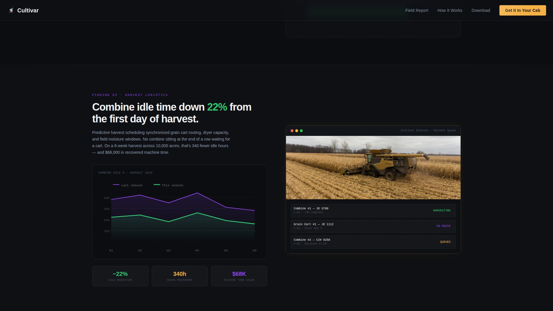Click the 10% axis label
Viewport: 553px width, 311px height.
pyautogui.click(x=107, y=231)
